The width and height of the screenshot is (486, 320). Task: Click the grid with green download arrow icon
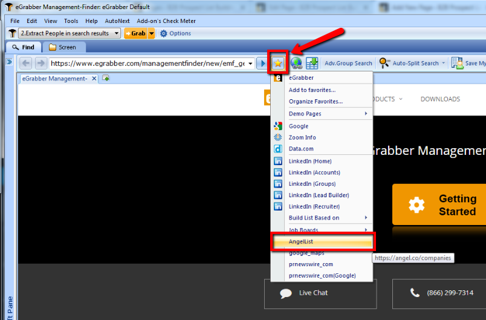[x=312, y=64]
